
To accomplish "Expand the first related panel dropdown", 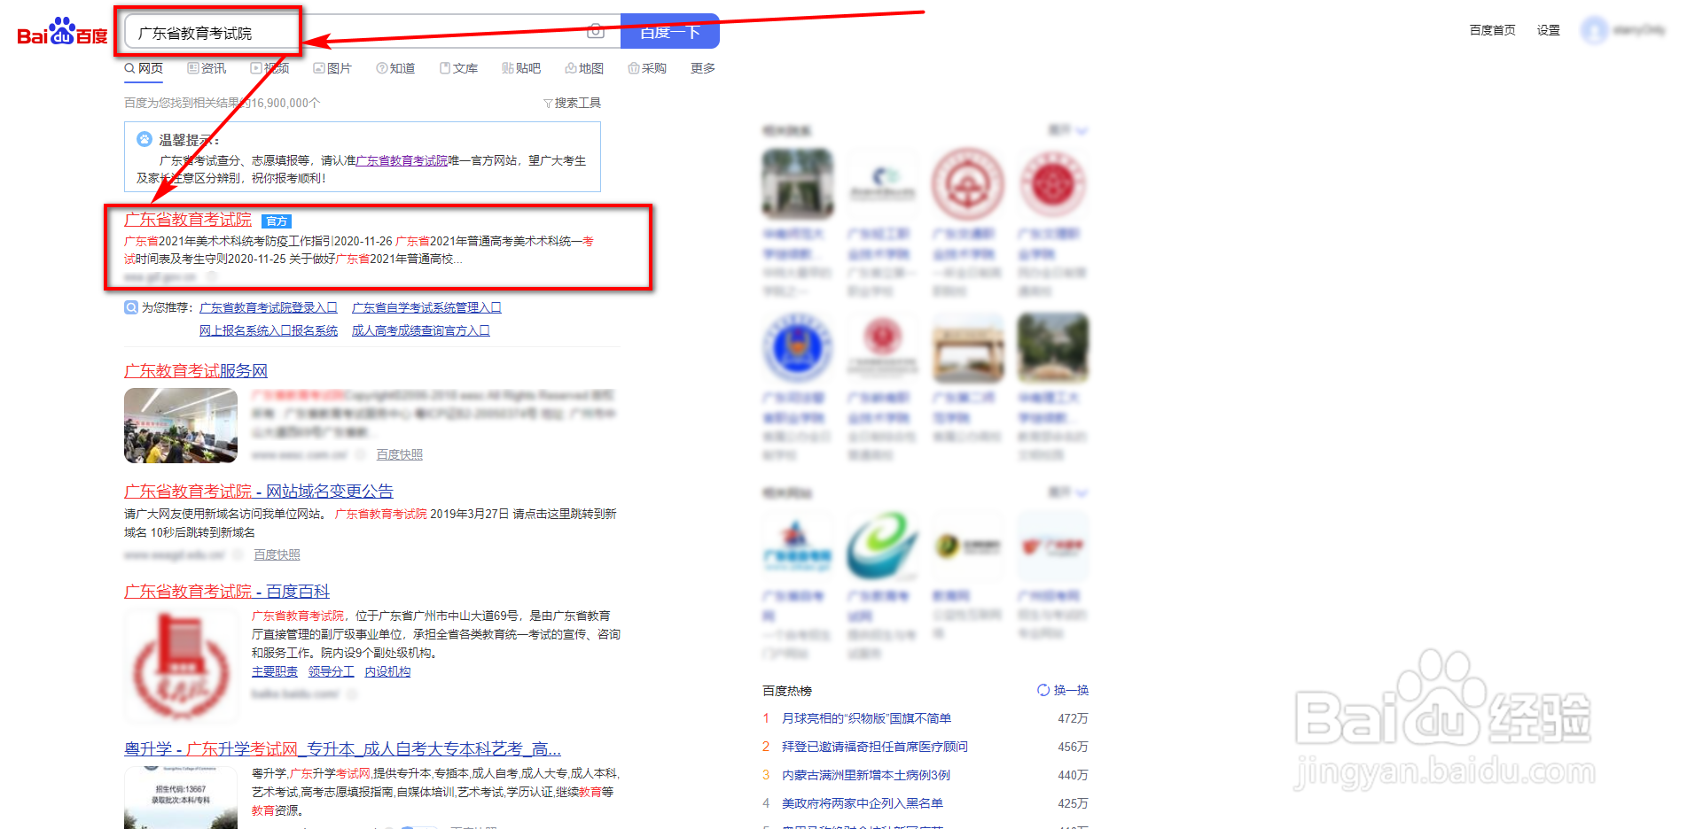I will coord(1069,130).
